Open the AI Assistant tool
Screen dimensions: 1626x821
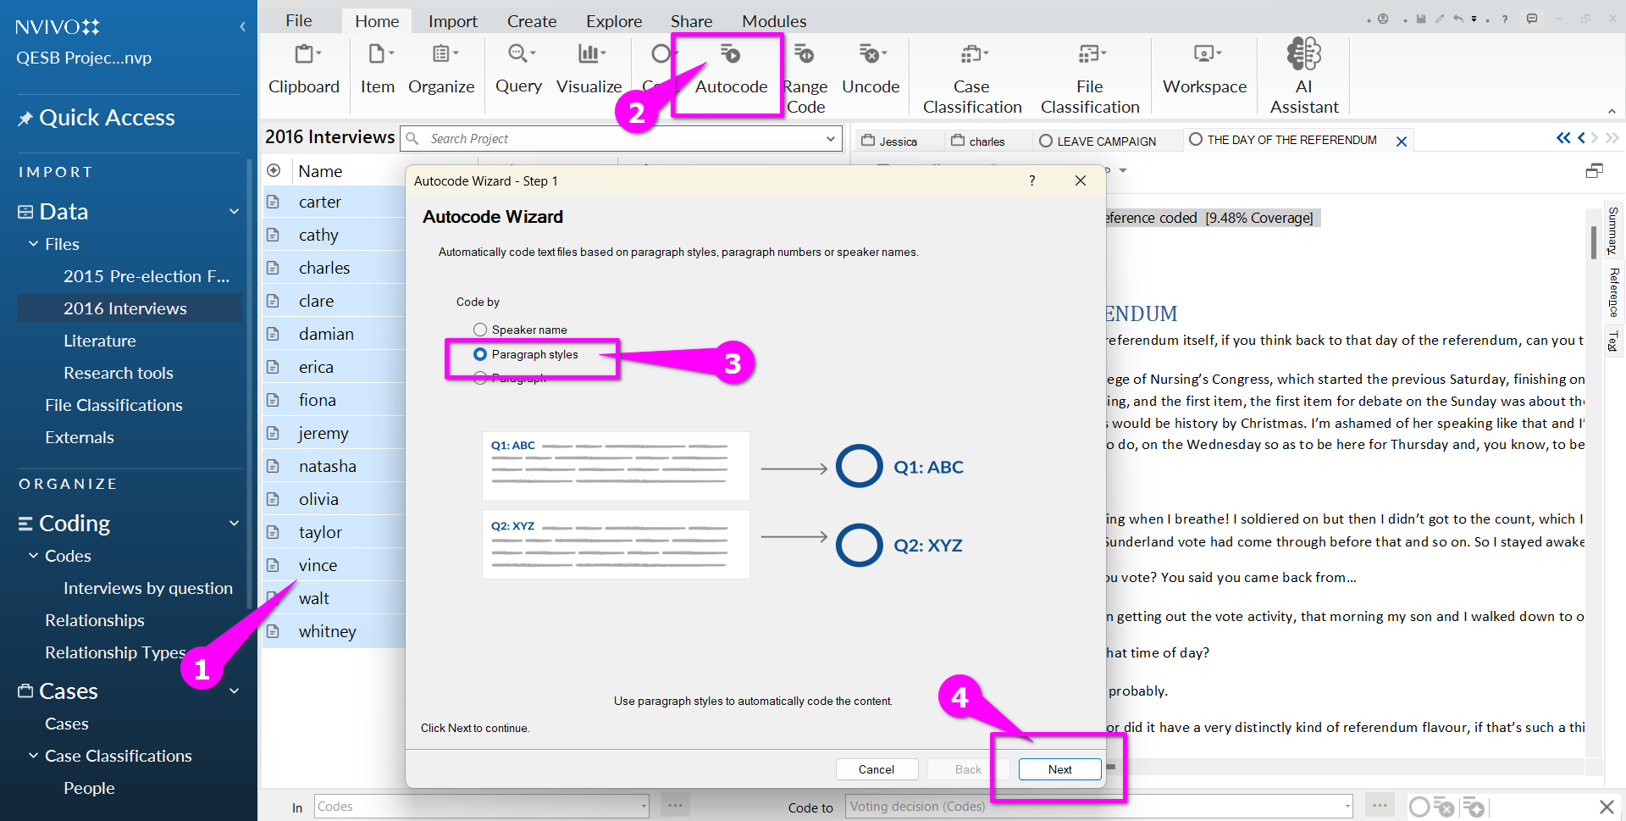click(1303, 56)
